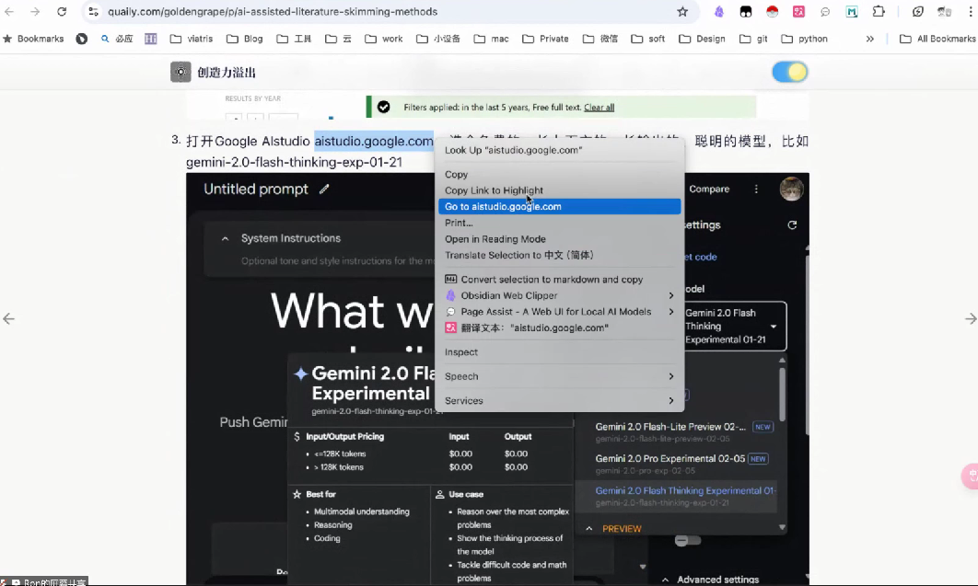
Task: Click the black circular bookmark icon
Action: (82, 39)
